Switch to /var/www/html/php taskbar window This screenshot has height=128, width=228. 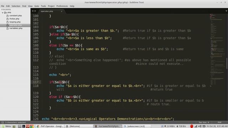(x=108, y=126)
